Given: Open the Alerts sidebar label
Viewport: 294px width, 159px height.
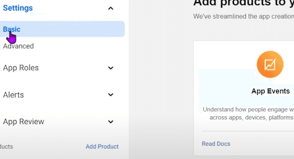Looking at the screenshot, I should click(x=13, y=95).
